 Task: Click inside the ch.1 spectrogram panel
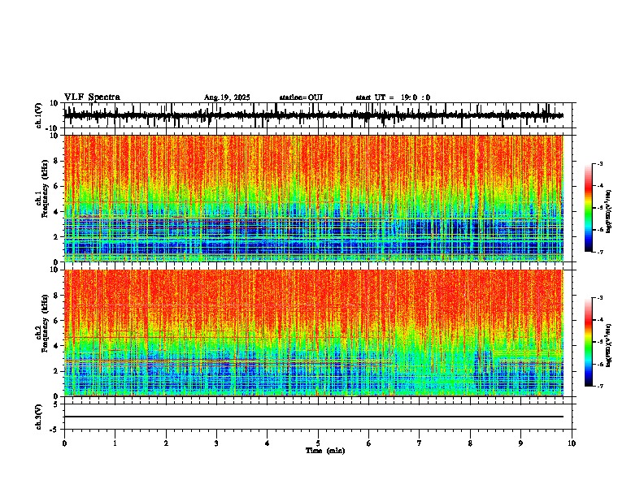click(x=314, y=198)
